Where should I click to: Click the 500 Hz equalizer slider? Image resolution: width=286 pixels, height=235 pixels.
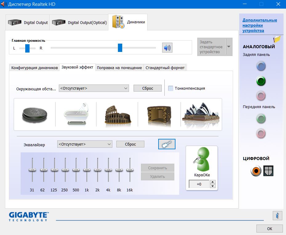[76, 170]
